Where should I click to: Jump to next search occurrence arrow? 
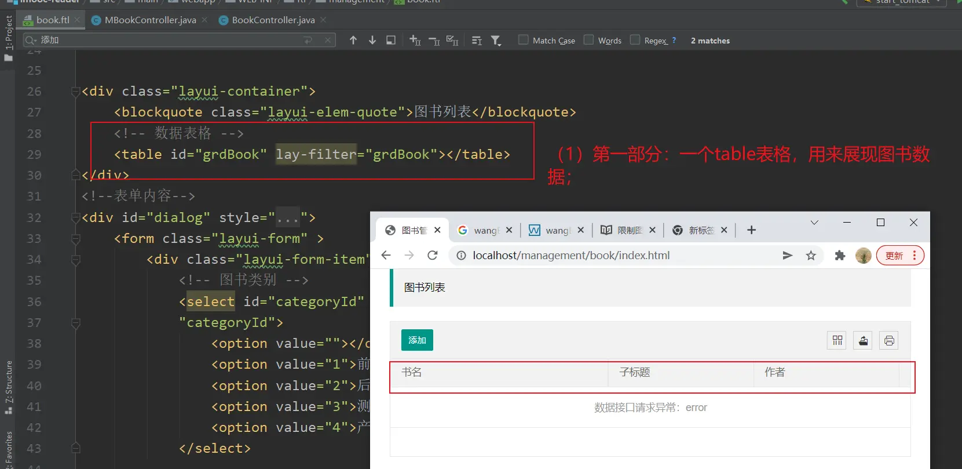tap(372, 40)
